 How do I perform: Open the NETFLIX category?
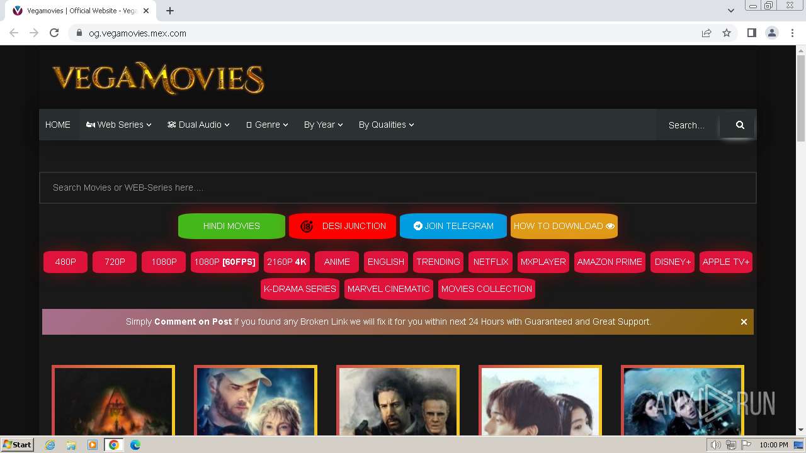491,262
